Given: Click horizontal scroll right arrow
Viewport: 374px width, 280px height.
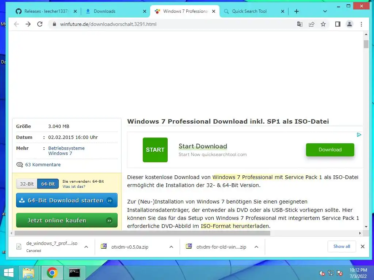Looking at the screenshot, I should (x=360, y=233).
